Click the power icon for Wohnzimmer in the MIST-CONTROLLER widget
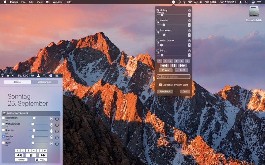Image resolution: width=265 pixels, height=165 pixels. click(x=57, y=125)
